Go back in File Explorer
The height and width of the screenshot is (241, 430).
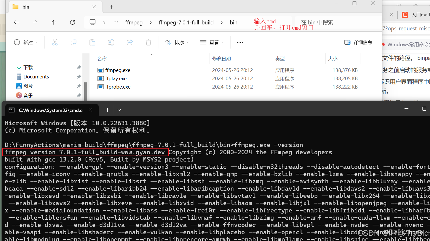coord(16,22)
